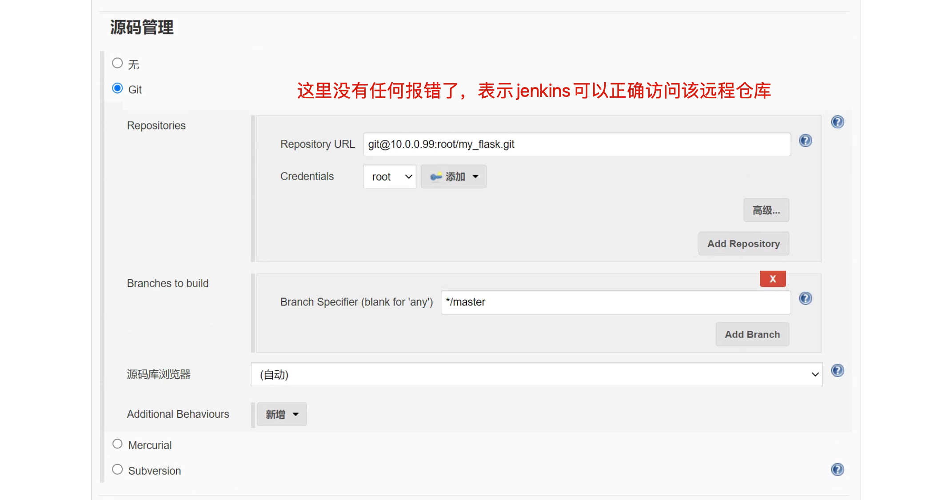Expand the 源码库浏览器 (自动) dropdown
The width and height of the screenshot is (934, 500).
click(536, 374)
